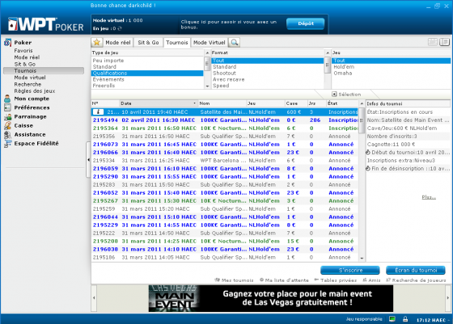Open the Favorites star tab
The image size is (453, 324).
pos(97,42)
